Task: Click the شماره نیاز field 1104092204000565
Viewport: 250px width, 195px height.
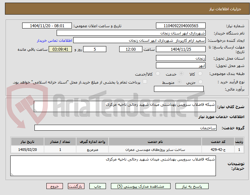Action: point(181,26)
